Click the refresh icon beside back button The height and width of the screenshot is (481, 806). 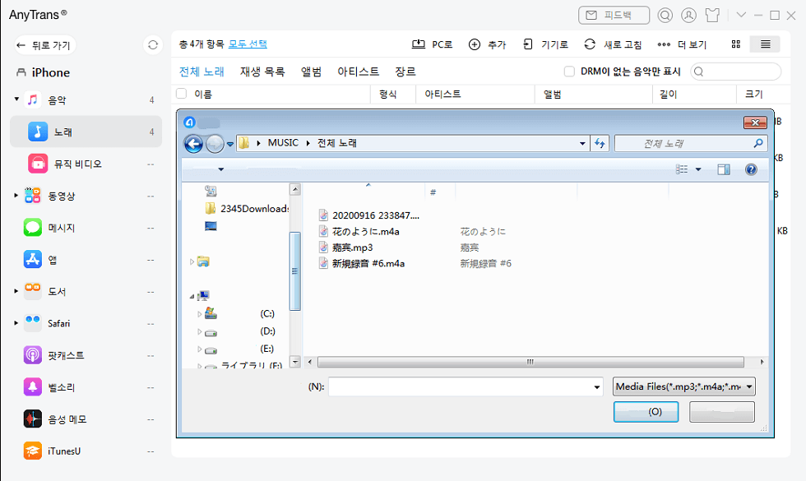(x=153, y=45)
